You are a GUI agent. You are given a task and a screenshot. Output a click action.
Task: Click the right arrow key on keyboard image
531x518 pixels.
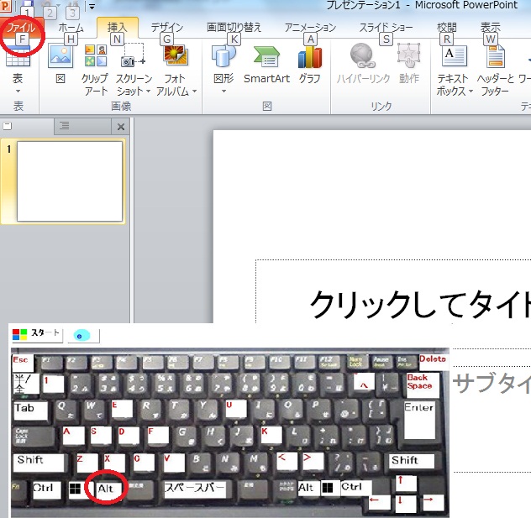tap(434, 502)
